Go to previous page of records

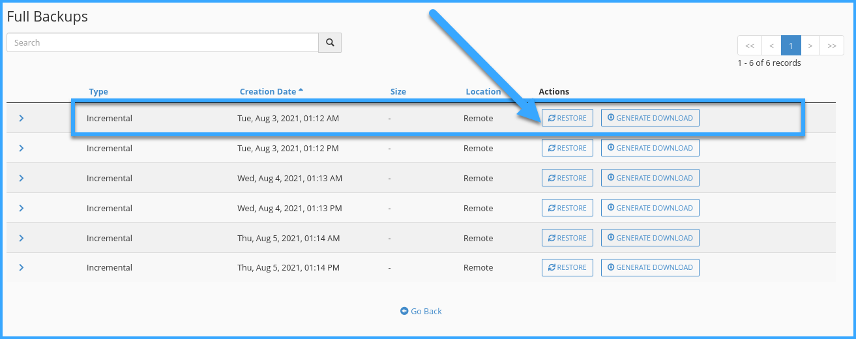click(771, 46)
